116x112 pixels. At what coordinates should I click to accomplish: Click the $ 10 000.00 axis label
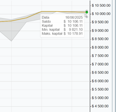(x=101, y=14)
